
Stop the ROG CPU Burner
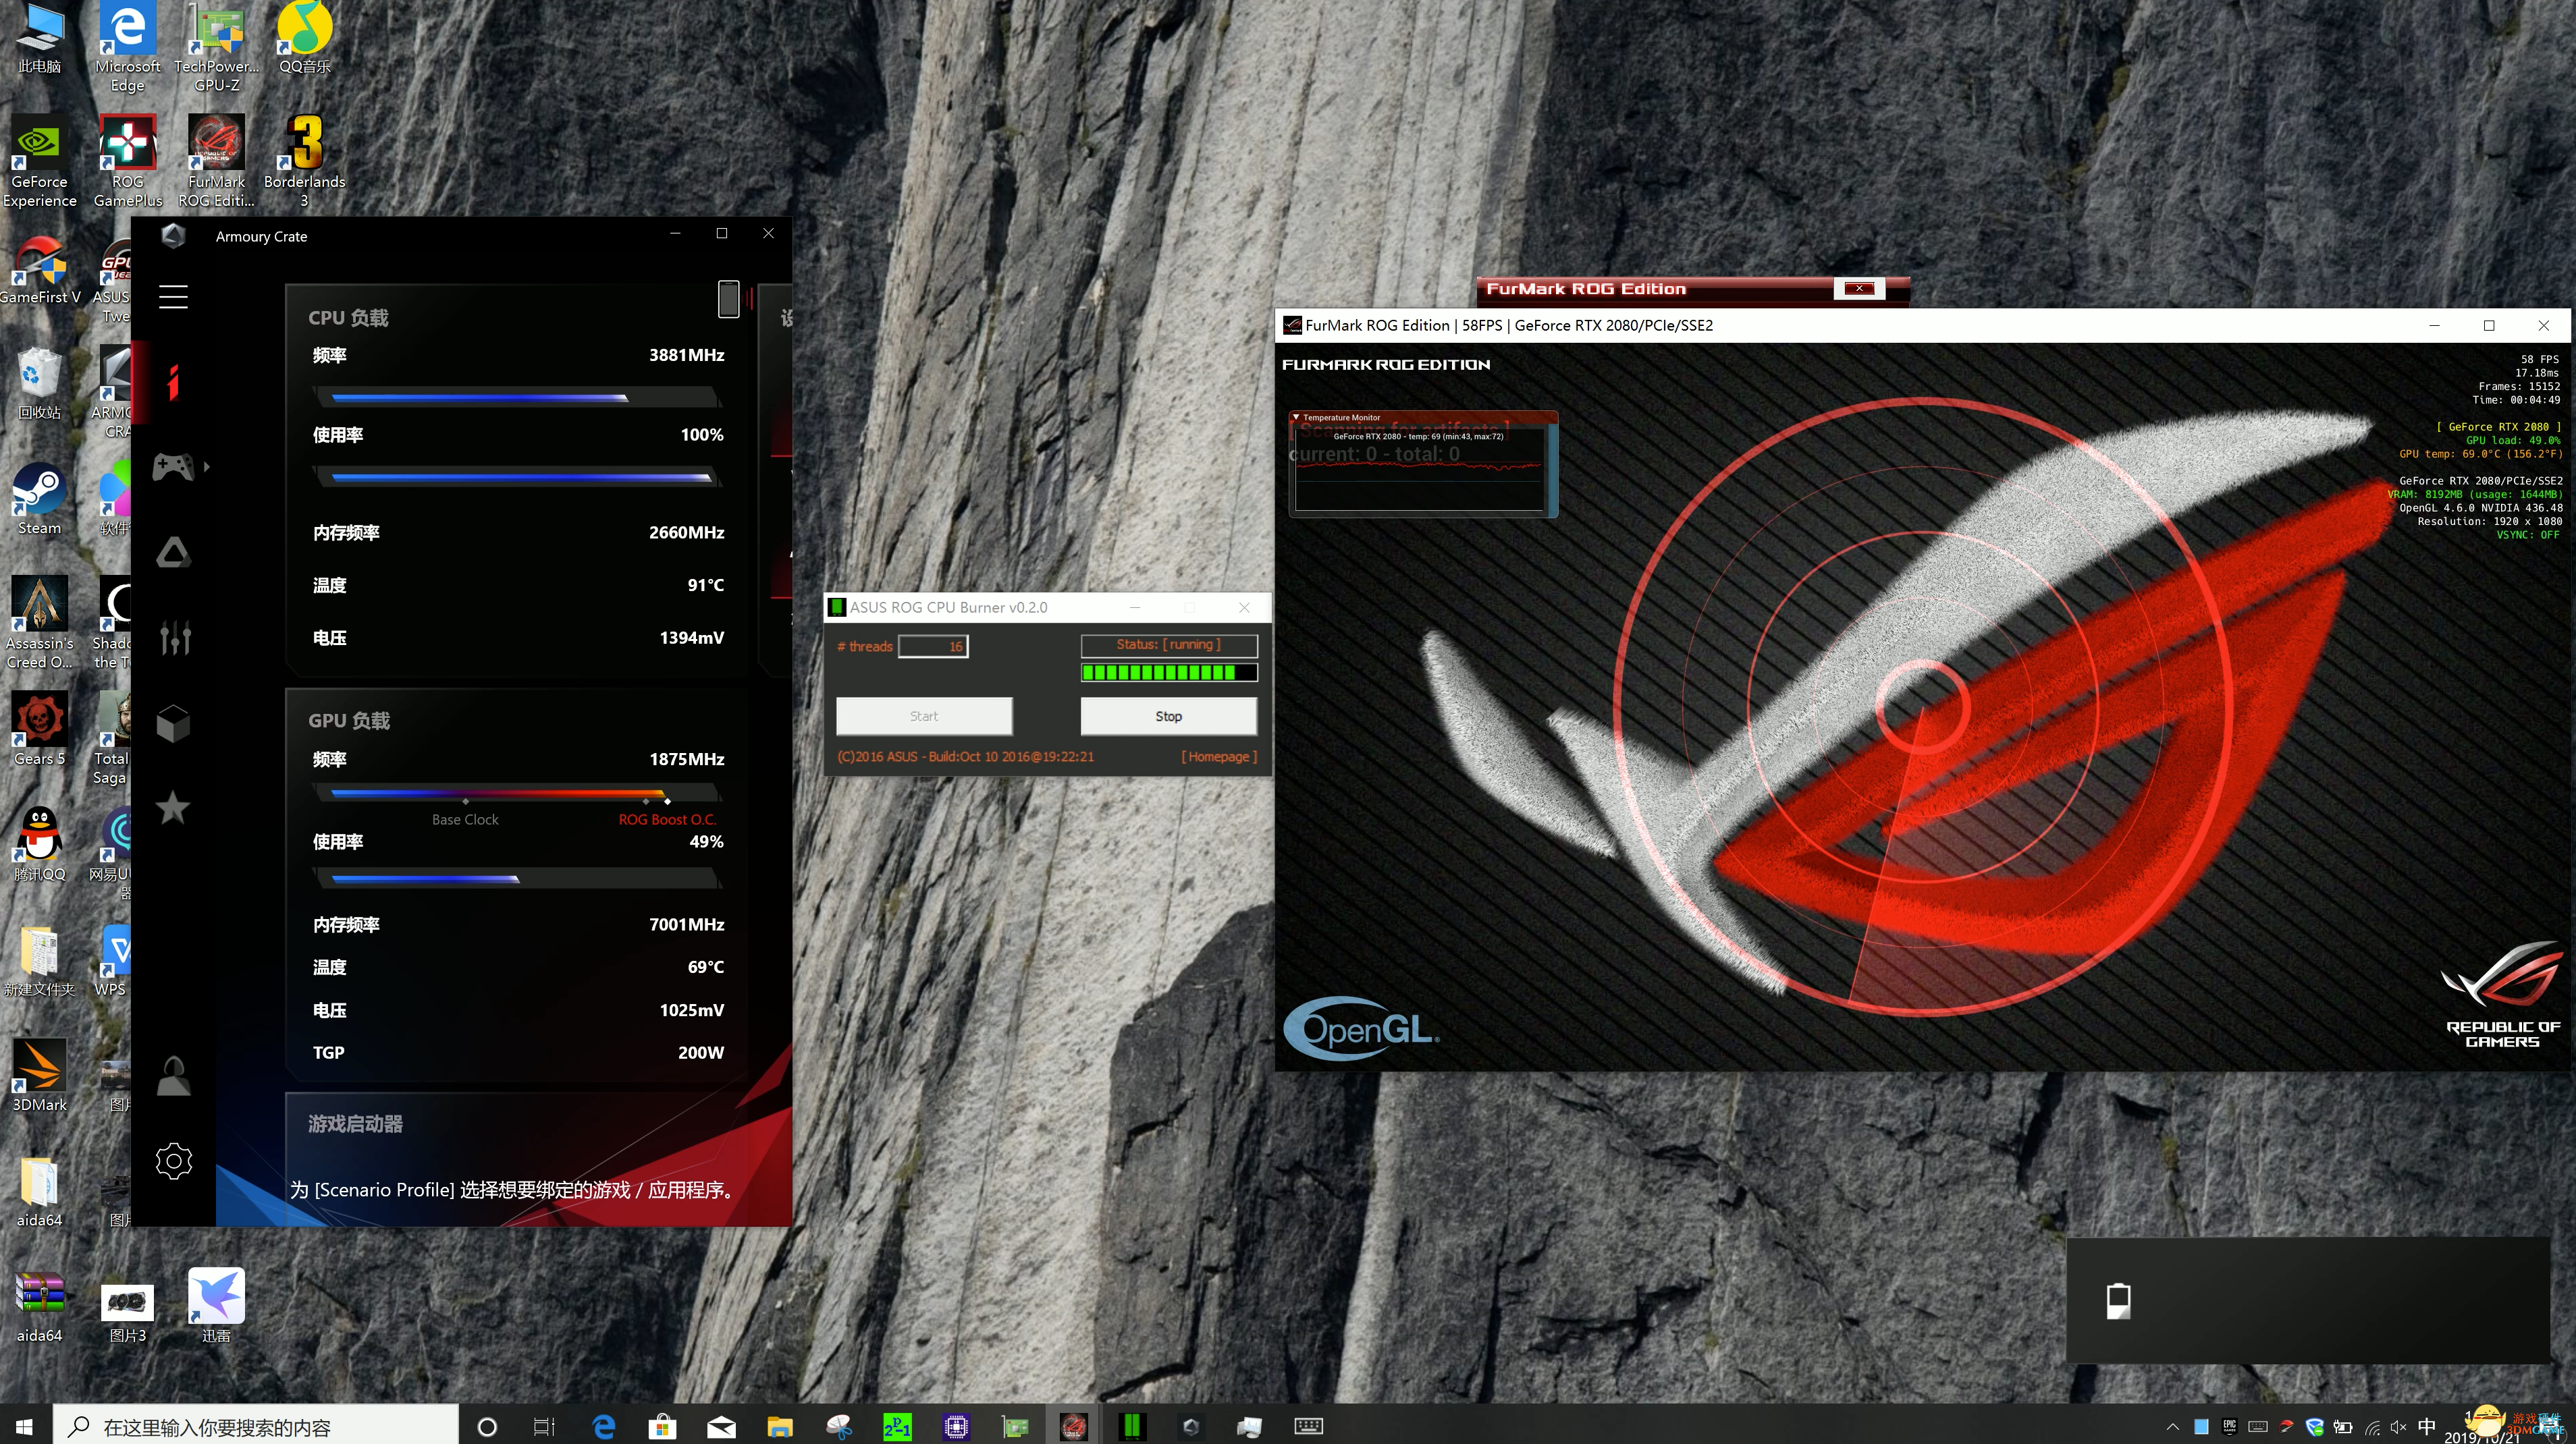pos(1168,715)
